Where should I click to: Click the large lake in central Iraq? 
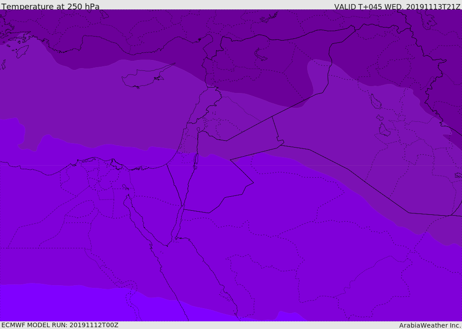pyautogui.click(x=376, y=102)
